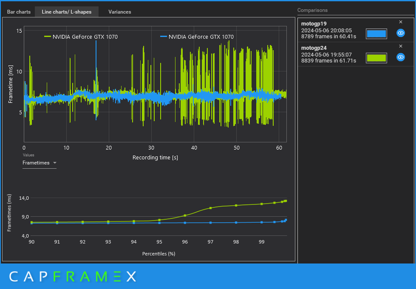This screenshot has width=416, height=289.
Task: Remove motogp19 from comparisons
Action: click(401, 22)
